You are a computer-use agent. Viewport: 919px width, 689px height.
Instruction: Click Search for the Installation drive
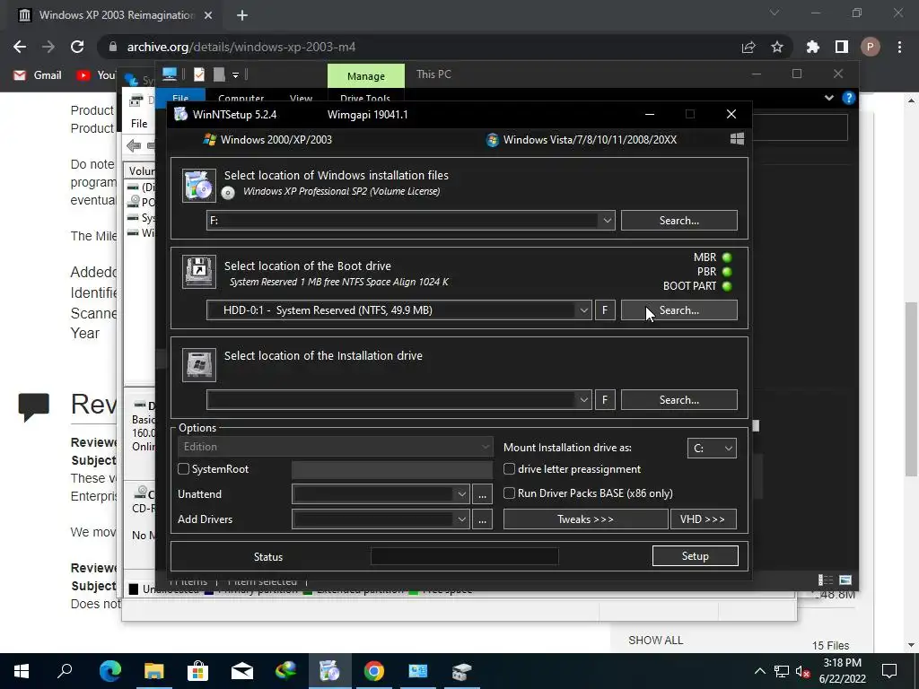(x=678, y=399)
